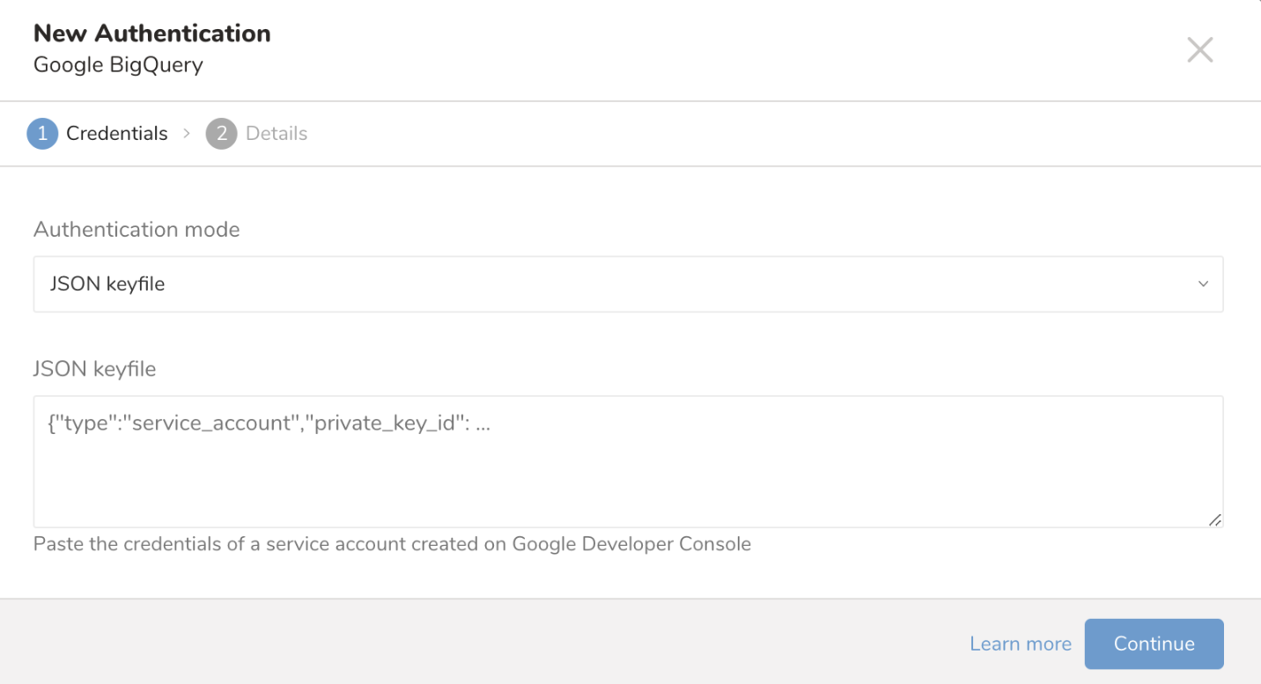The width and height of the screenshot is (1261, 684).
Task: Click the step 2 number badge
Action: 221,134
